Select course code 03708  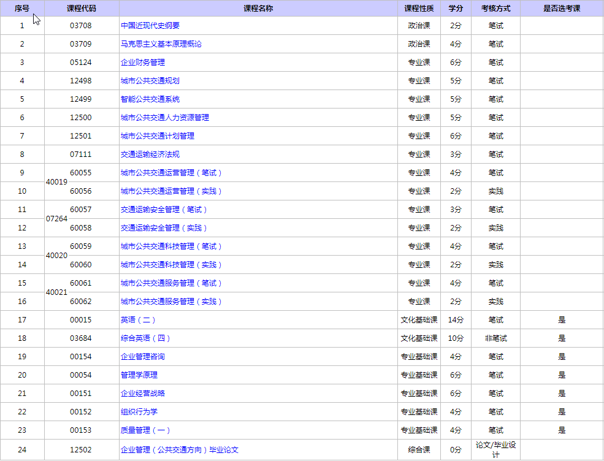coord(81,25)
